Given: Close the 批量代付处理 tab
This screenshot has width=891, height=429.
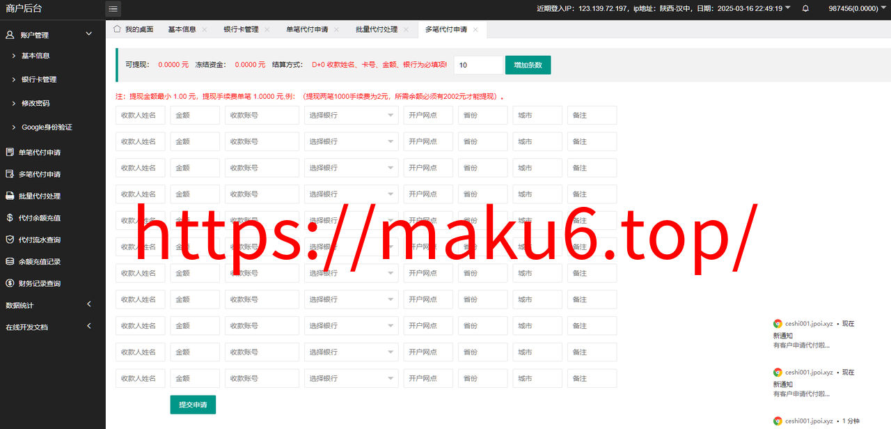Looking at the screenshot, I should tap(407, 30).
